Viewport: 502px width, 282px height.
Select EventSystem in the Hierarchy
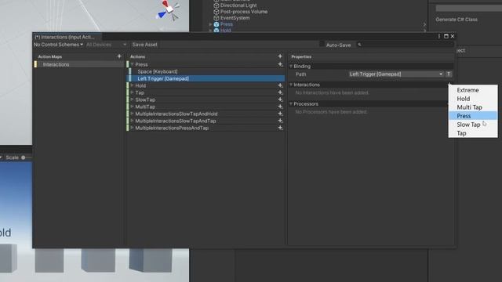235,18
